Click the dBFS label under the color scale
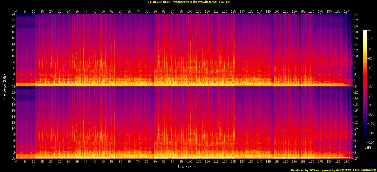377x172 pixels. (x=369, y=147)
